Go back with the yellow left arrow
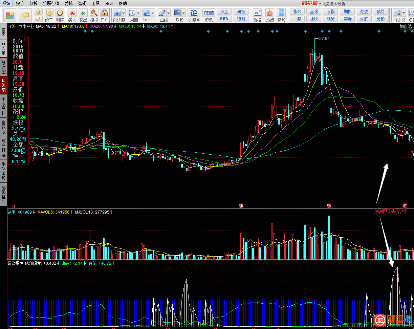Image resolution: width=414 pixels, height=329 pixels. [25, 15]
